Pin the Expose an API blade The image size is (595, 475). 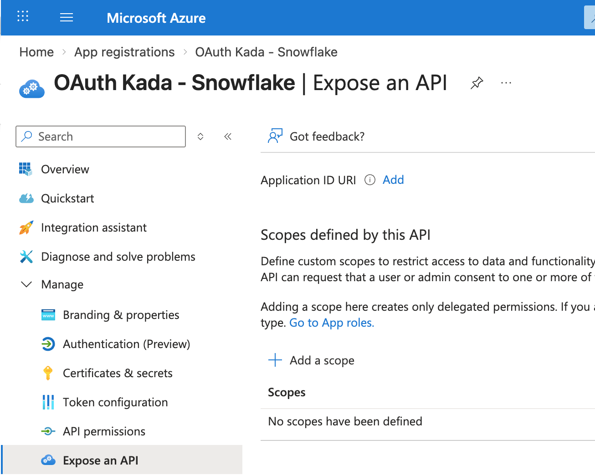coord(477,83)
